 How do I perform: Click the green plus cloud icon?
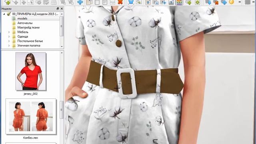coord(188,2)
